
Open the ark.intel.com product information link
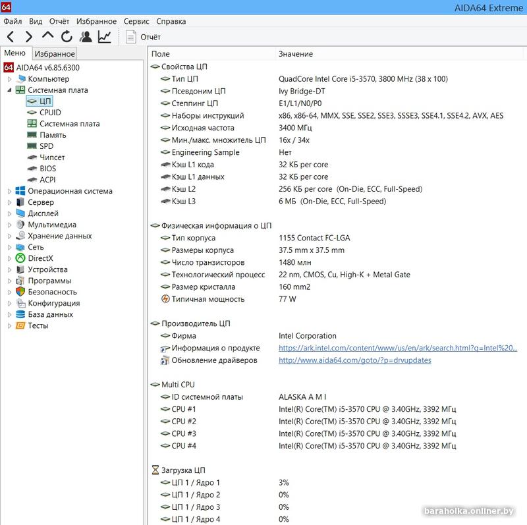point(398,348)
